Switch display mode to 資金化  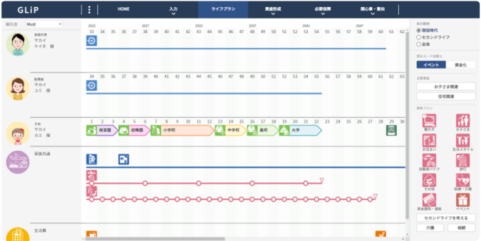461,65
